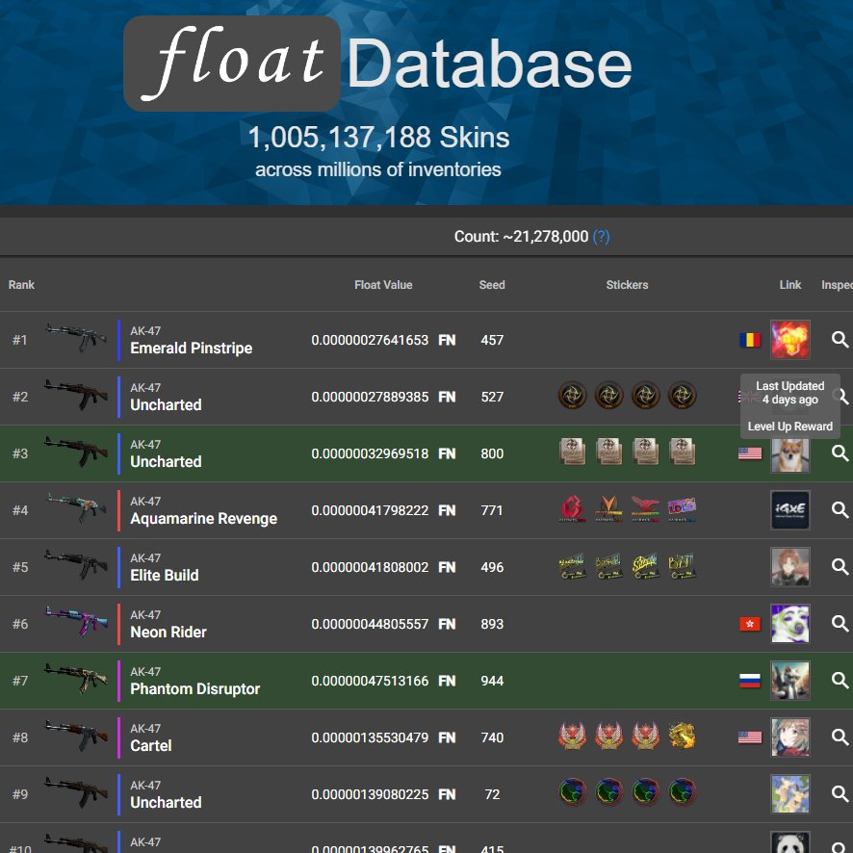Sort by Rank column header
Screen dimensions: 853x853
[21, 285]
